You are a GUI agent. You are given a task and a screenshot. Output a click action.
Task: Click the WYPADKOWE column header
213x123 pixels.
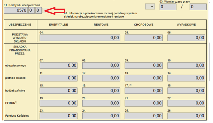(x=186, y=25)
